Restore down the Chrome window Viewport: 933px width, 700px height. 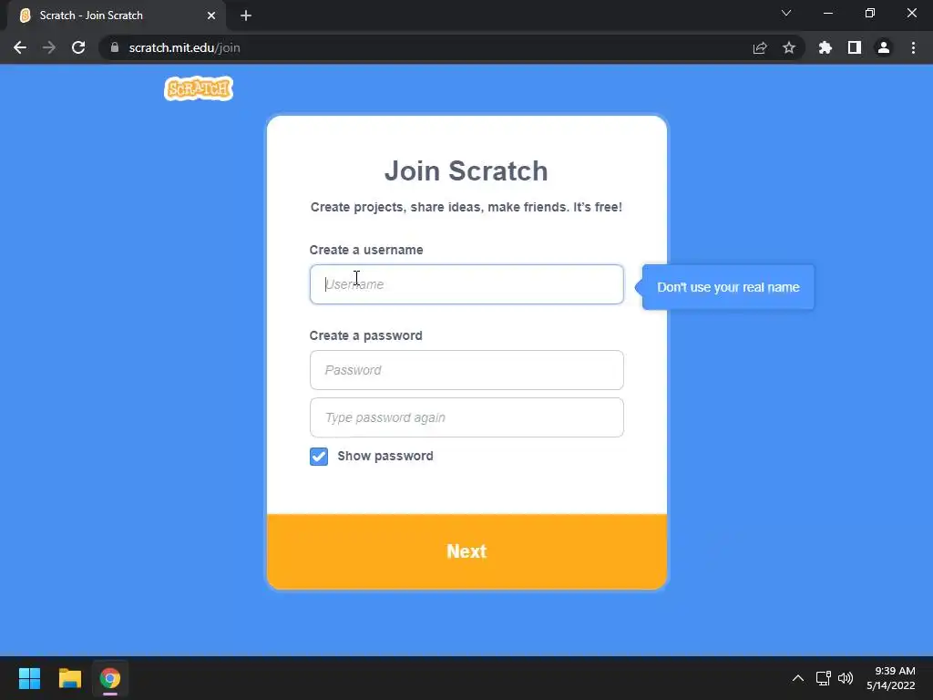click(x=870, y=13)
